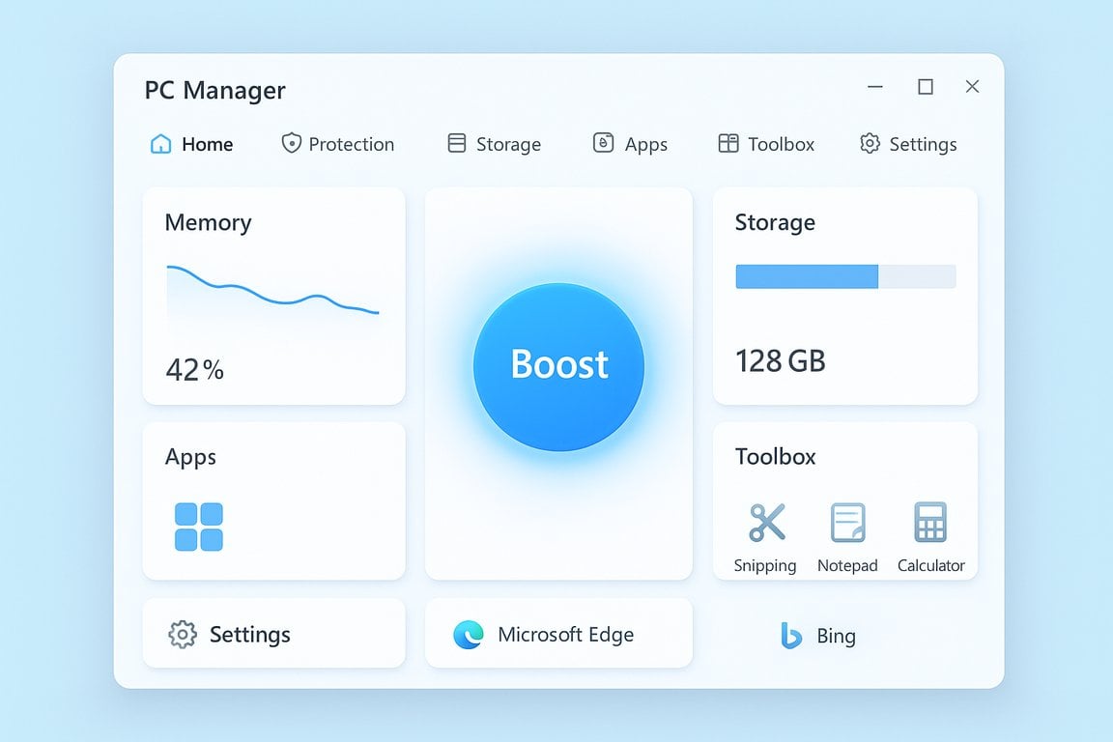Click the blue Boost button
The image size is (1113, 742).
pyautogui.click(x=558, y=366)
